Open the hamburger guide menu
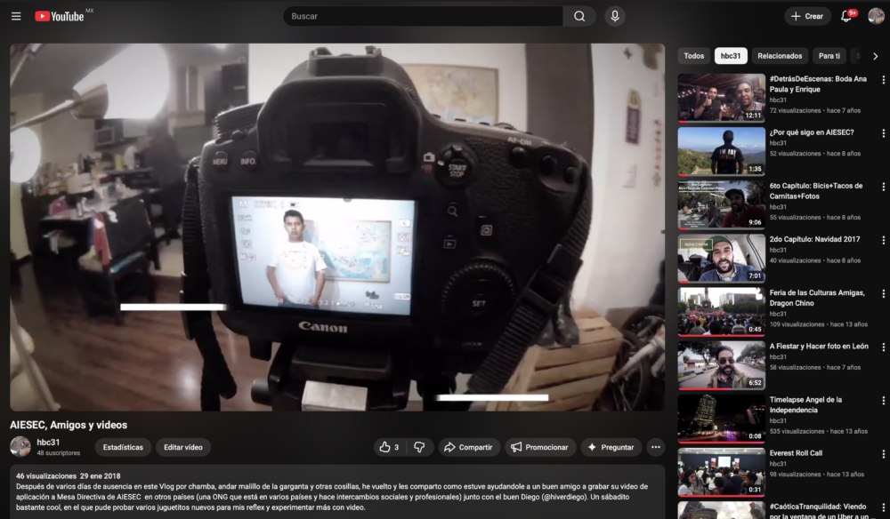This screenshot has height=519, width=890. click(16, 16)
